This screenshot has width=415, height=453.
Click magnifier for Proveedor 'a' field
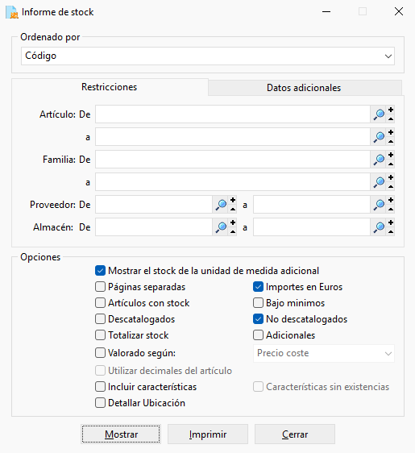[379, 205]
